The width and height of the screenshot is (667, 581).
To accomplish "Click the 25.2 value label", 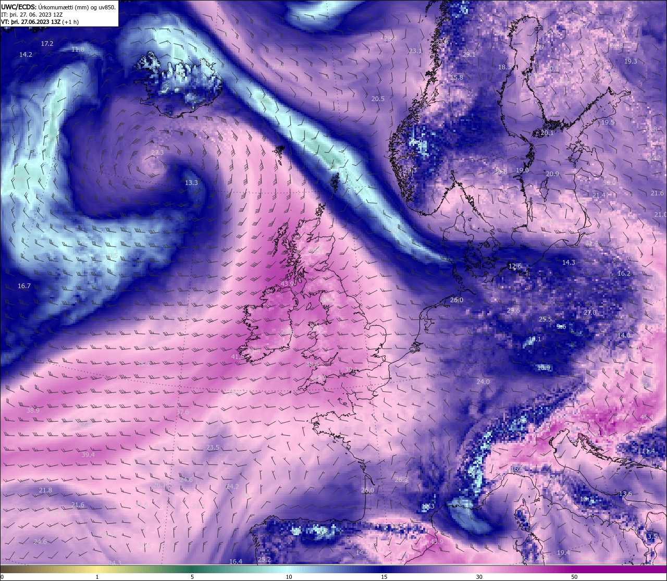I will tap(264, 560).
